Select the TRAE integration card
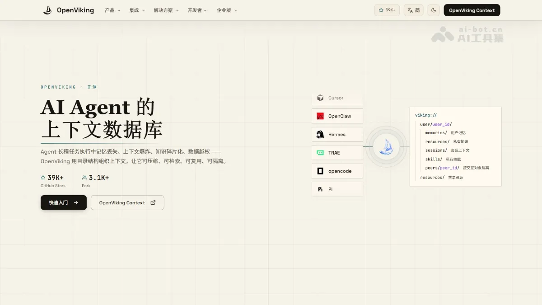542x305 pixels. click(337, 153)
